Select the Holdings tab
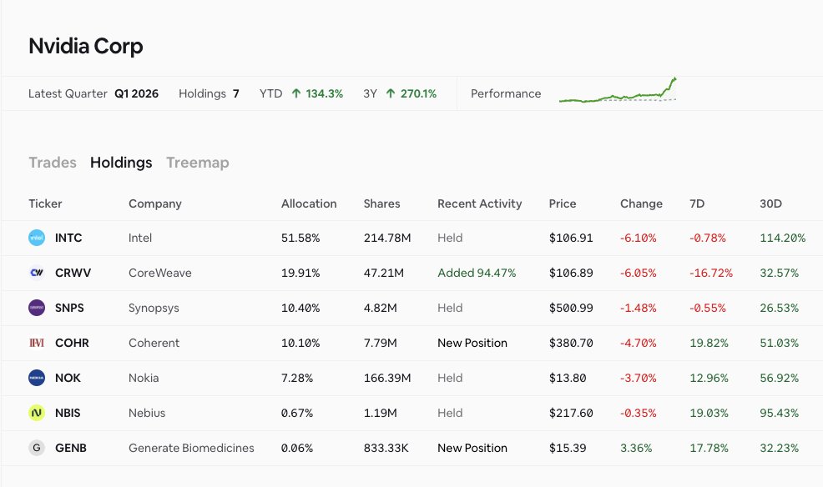This screenshot has width=823, height=487. (121, 163)
